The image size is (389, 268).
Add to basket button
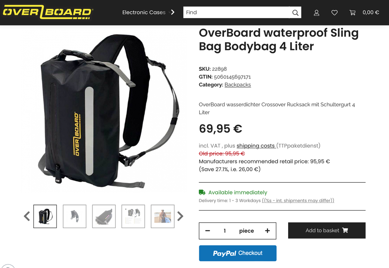point(327,230)
